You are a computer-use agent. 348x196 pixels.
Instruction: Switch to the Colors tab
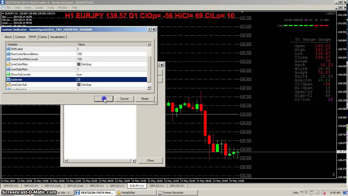pyautogui.click(x=43, y=37)
